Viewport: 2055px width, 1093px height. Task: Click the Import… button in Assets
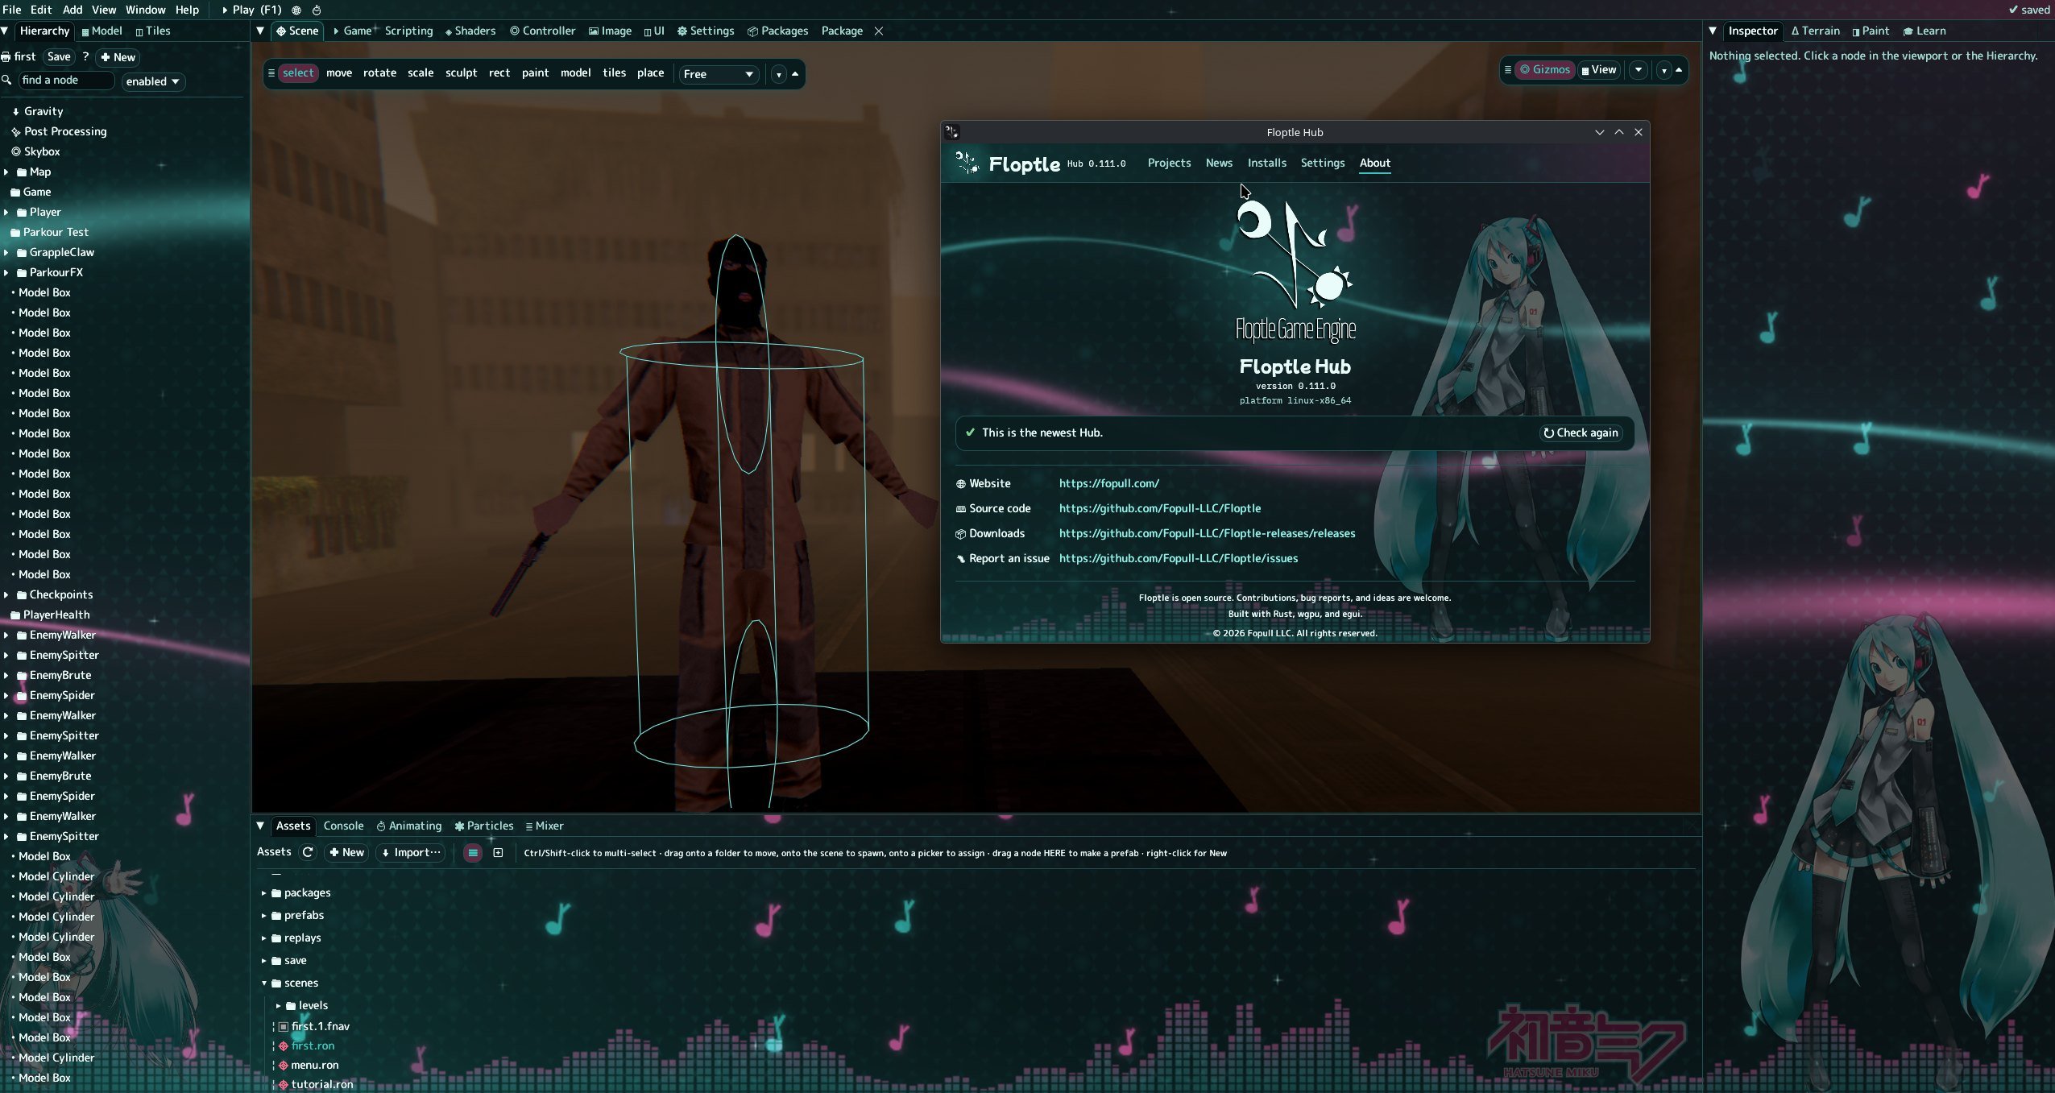pos(411,853)
